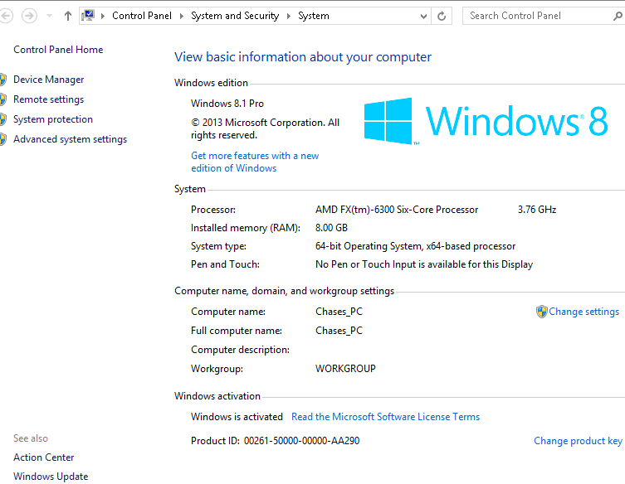Click Chases_PC beside Computer name
Image resolution: width=625 pixels, height=484 pixels.
(x=339, y=312)
